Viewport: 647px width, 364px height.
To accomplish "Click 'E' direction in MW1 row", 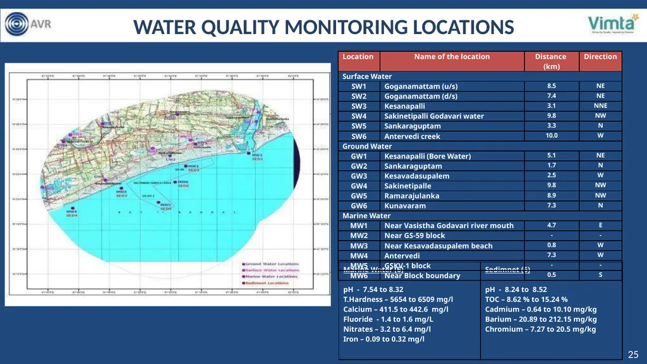I will 600,226.
